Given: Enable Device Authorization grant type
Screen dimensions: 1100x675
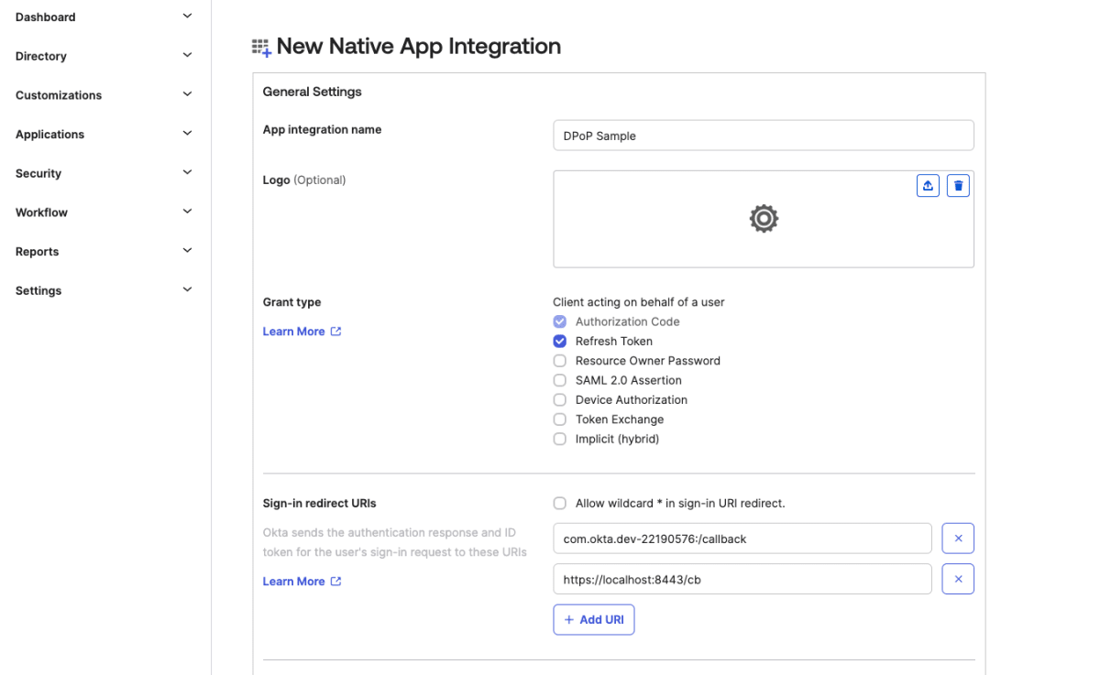Looking at the screenshot, I should pos(560,400).
